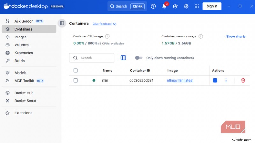This screenshot has height=143, width=255.
Task: Show info for Container CPU usage
Action: [x=107, y=36]
